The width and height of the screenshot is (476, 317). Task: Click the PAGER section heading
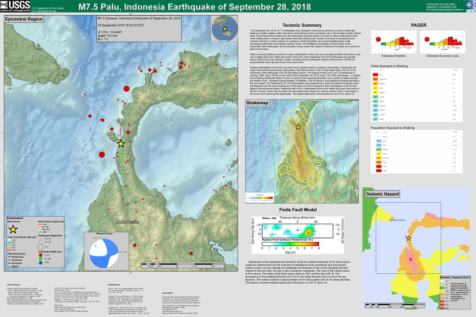click(419, 25)
